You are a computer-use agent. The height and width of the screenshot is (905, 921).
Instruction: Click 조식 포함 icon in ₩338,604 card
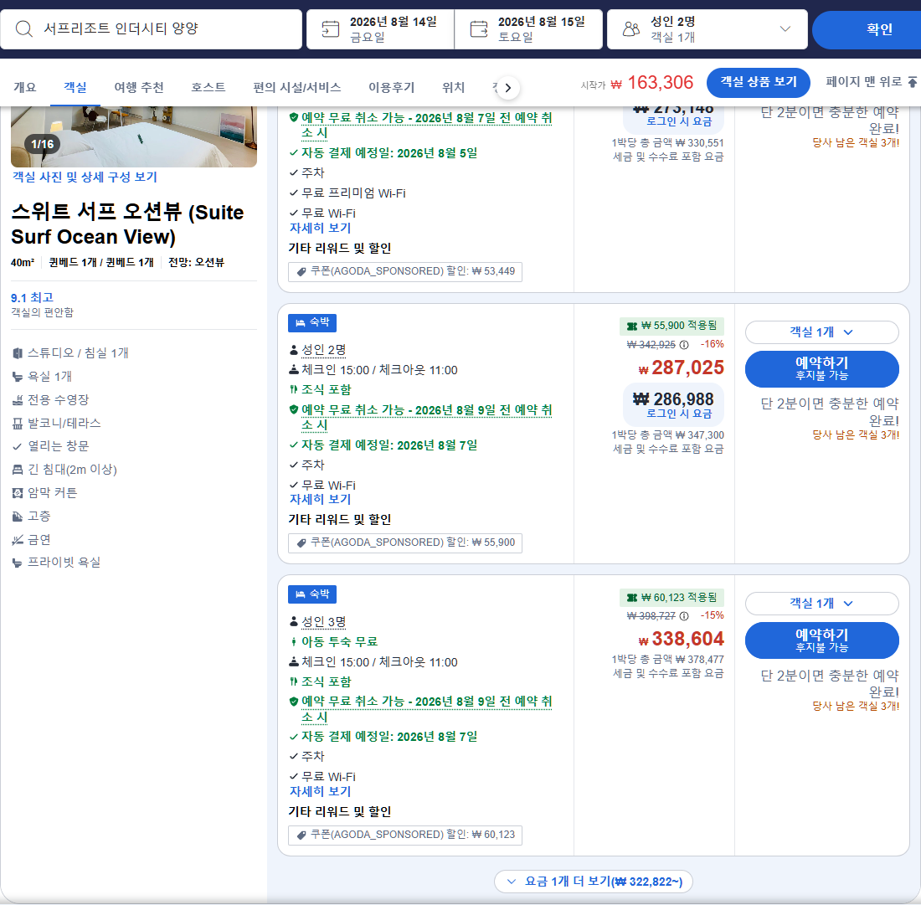[x=293, y=681]
